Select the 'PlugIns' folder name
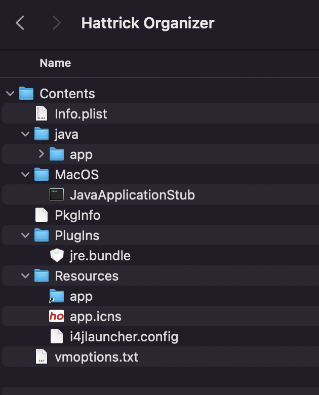 tap(77, 235)
